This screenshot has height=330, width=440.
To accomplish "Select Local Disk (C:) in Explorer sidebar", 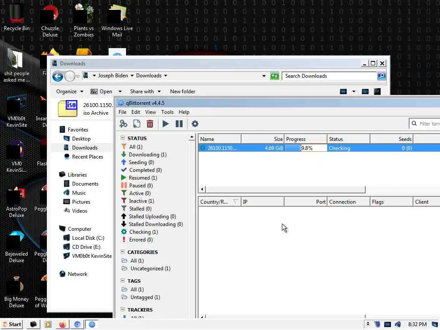I will click(x=88, y=238).
